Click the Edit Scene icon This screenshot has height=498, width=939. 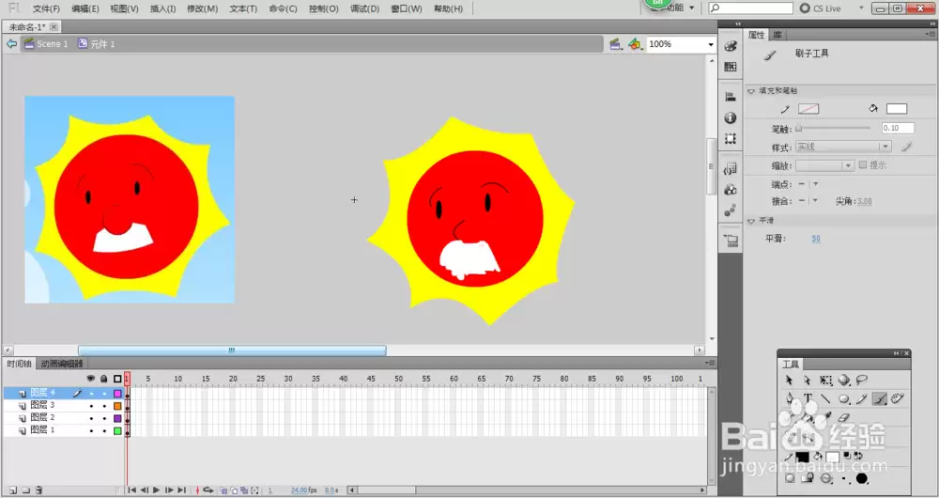(x=615, y=44)
